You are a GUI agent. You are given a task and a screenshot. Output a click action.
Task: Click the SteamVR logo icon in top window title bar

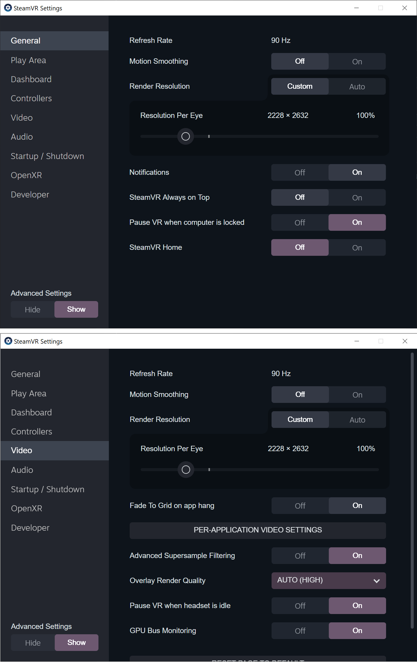8,8
